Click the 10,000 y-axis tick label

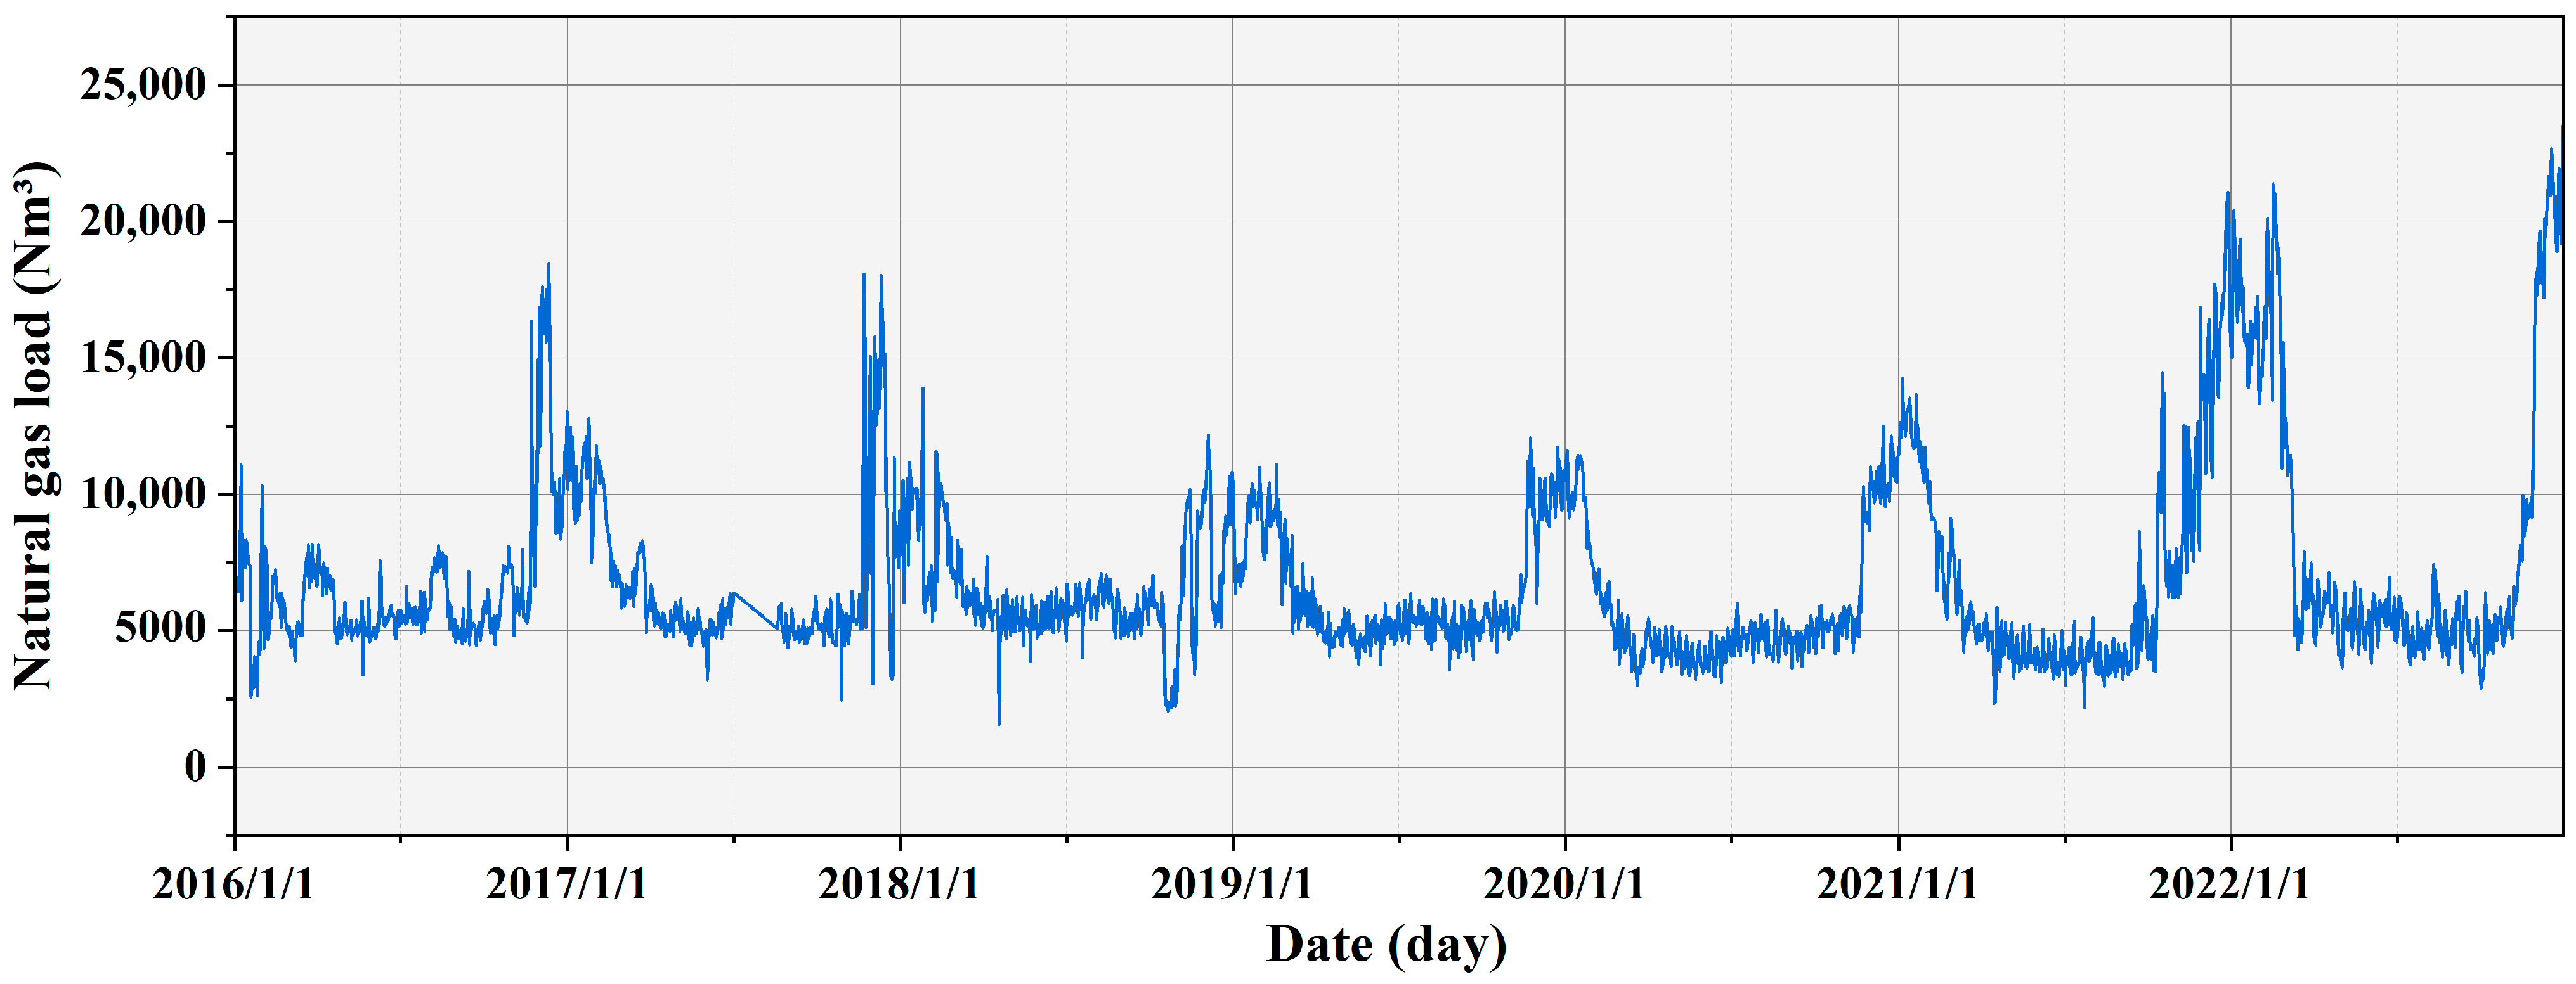(x=143, y=494)
